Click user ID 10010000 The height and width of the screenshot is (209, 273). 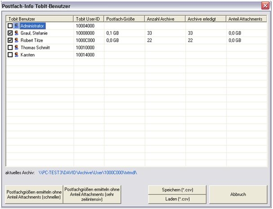[85, 48]
